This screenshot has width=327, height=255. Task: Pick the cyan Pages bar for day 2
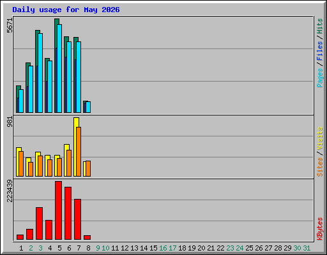[31, 89]
